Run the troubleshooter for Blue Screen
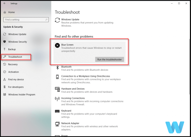 click(109, 60)
